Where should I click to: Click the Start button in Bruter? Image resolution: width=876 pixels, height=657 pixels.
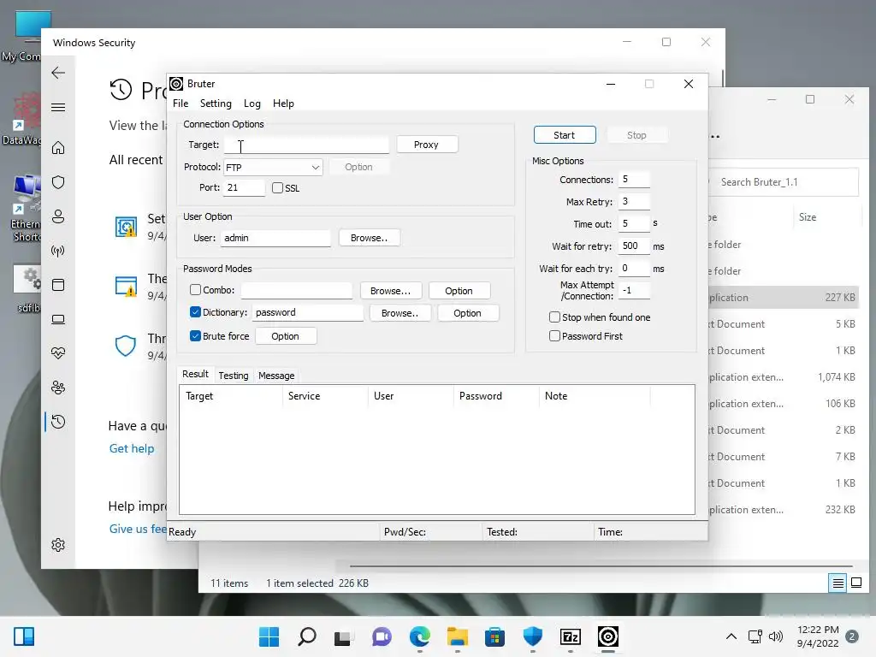click(x=565, y=135)
